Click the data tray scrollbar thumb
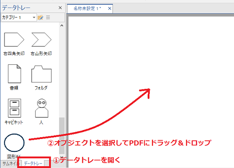 click(x=62, y=136)
